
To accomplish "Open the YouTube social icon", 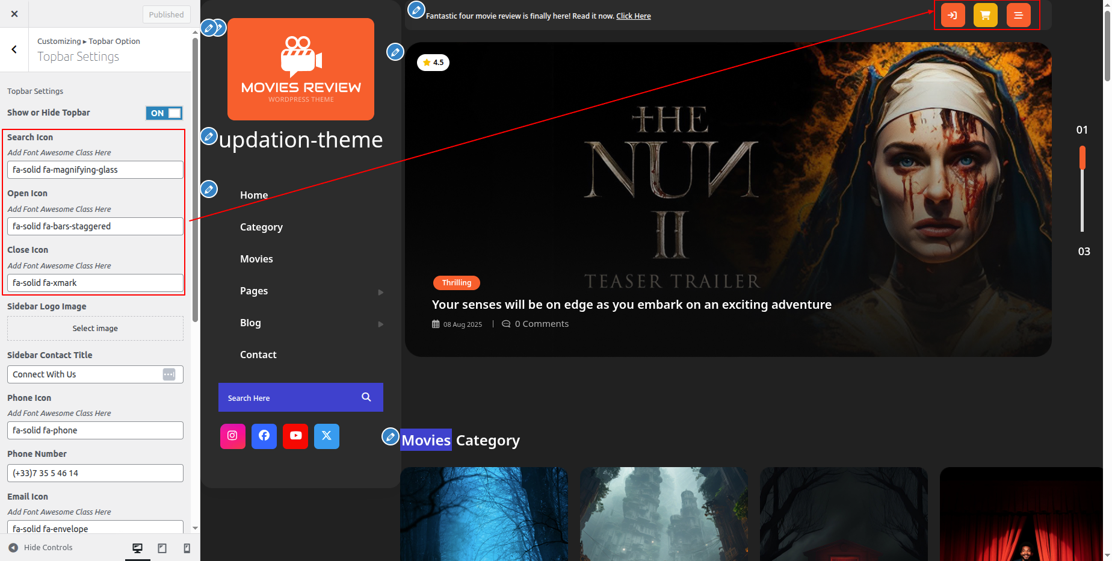I will click(x=295, y=436).
